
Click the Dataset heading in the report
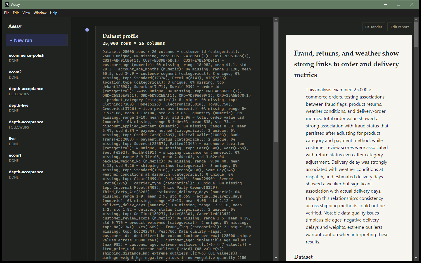click(303, 257)
